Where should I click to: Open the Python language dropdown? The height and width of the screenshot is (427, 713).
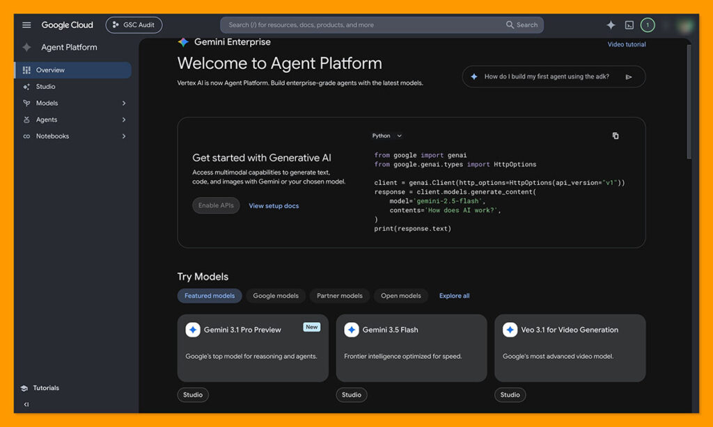coord(387,136)
